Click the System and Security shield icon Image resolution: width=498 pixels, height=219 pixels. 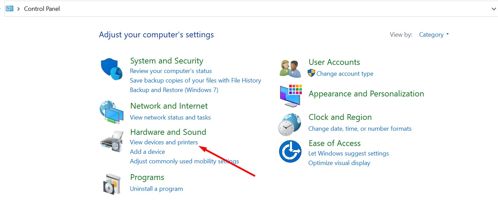111,69
